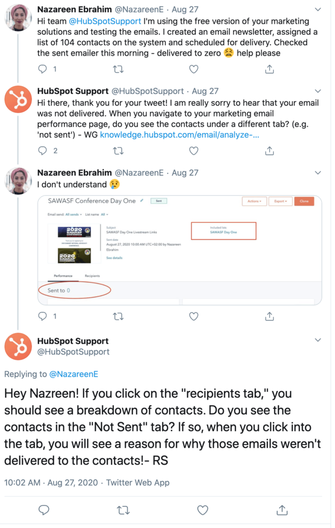Open the SAWASF Conference screenshot image
Image resolution: width=335 pixels, height=528 pixels.
(x=180, y=249)
